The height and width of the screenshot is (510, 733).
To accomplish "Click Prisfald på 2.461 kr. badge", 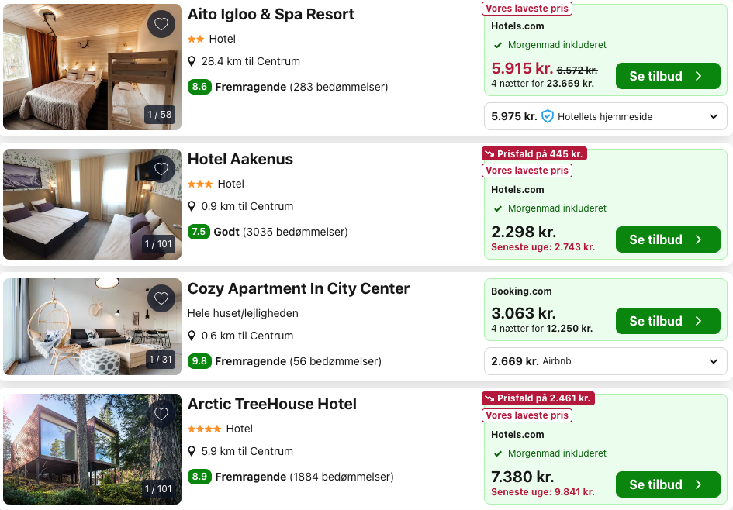I will coord(538,398).
